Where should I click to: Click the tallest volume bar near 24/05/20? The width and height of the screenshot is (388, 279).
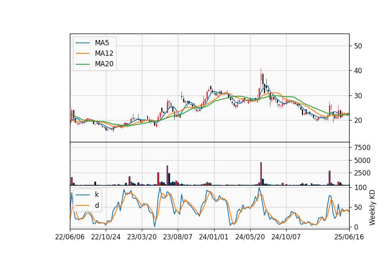261,174
